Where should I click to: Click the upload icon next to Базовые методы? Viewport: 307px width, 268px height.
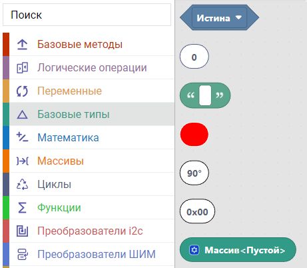(22, 44)
